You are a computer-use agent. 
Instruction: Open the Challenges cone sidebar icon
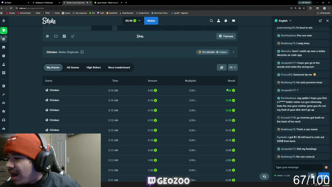coord(4,64)
